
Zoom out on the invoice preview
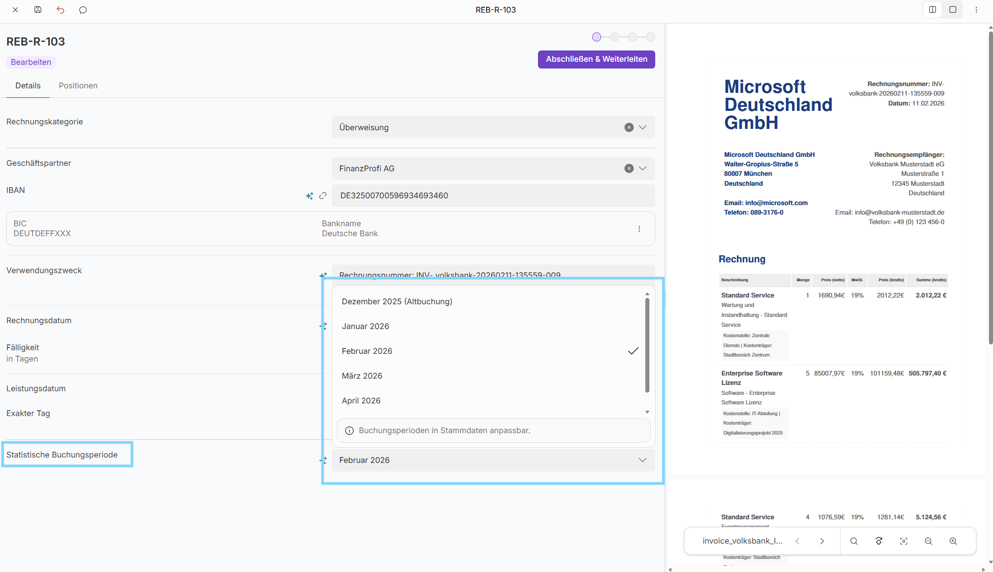(929, 541)
